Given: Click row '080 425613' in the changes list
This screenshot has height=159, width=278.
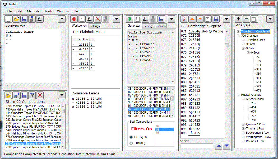Looking at the screenshot, I should (x=191, y=70).
